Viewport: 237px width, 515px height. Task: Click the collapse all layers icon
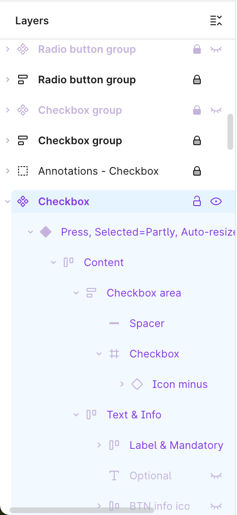click(216, 20)
